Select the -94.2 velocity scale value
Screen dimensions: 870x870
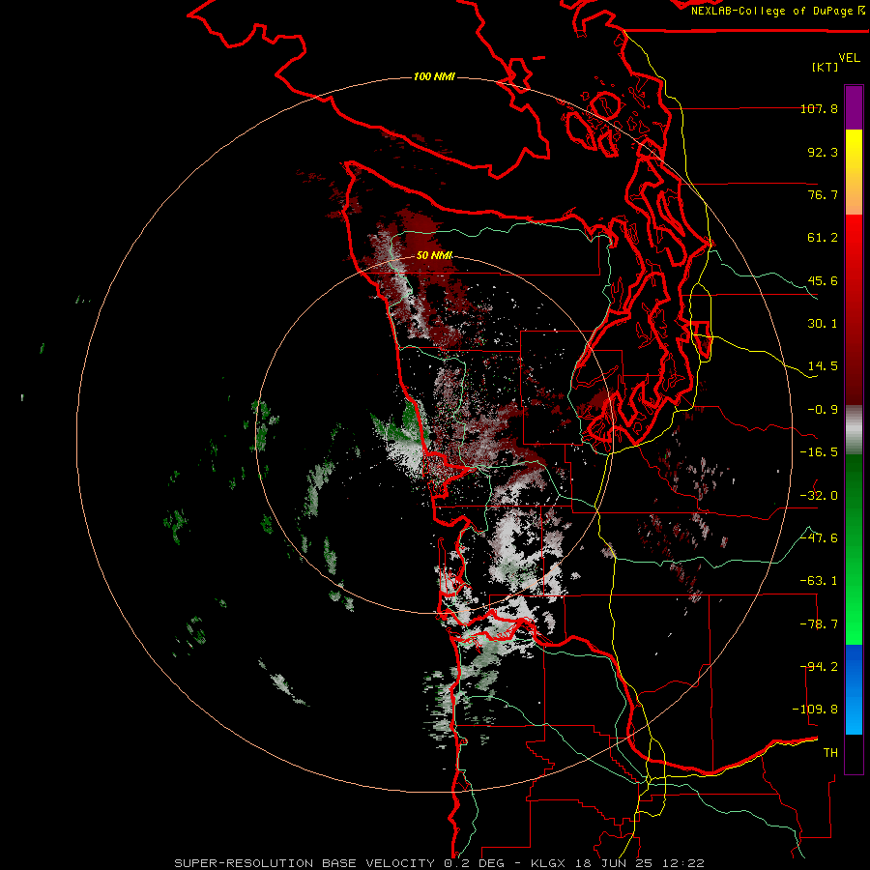pyautogui.click(x=819, y=667)
